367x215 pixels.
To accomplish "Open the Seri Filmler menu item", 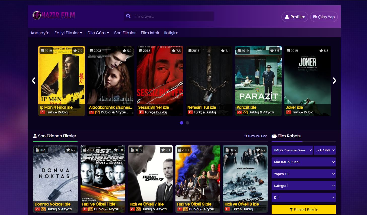I will click(x=125, y=33).
